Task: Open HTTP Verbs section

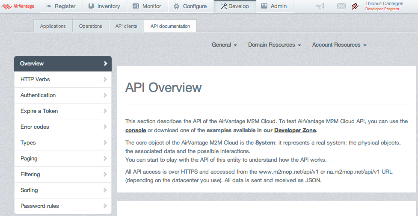Action: [x=63, y=79]
